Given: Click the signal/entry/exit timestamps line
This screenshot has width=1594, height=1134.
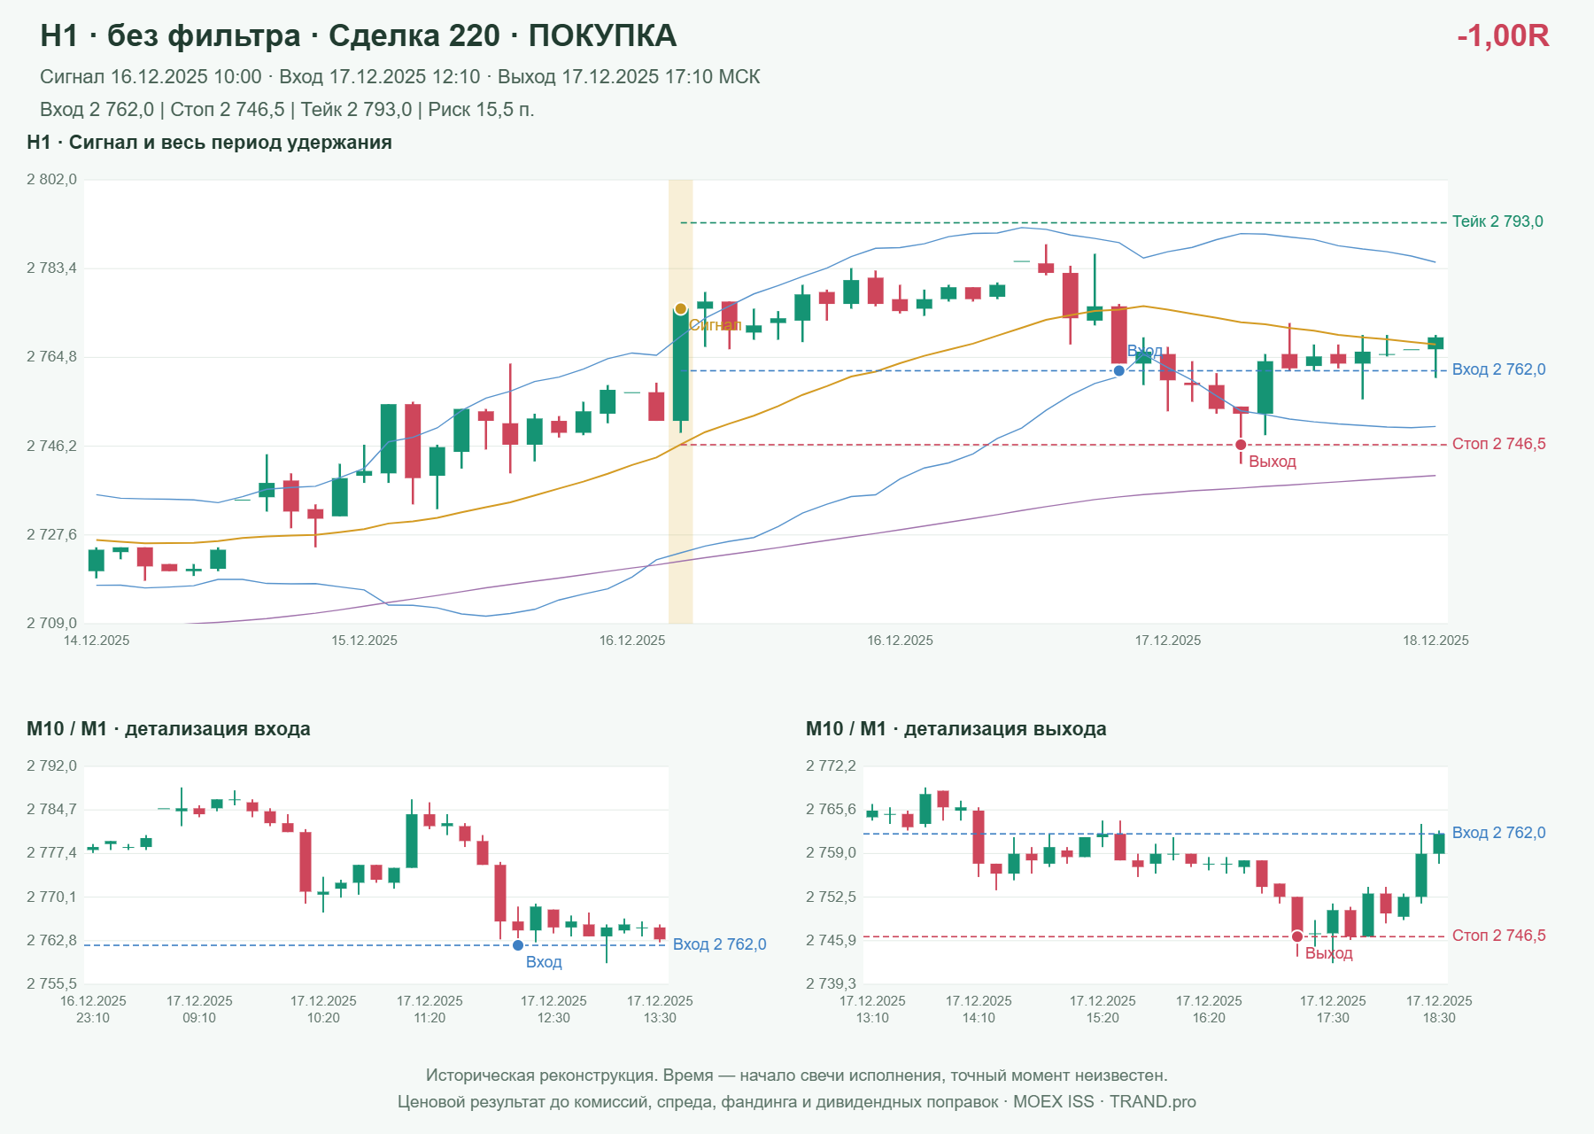Looking at the screenshot, I should (x=400, y=77).
